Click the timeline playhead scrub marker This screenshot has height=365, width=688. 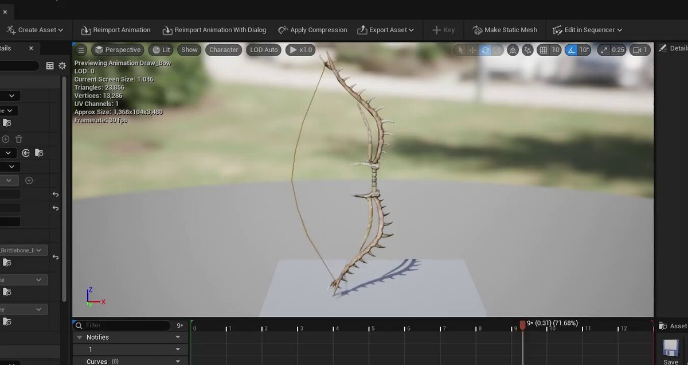point(522,325)
